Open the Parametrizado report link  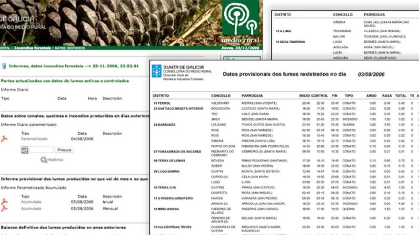point(34,139)
